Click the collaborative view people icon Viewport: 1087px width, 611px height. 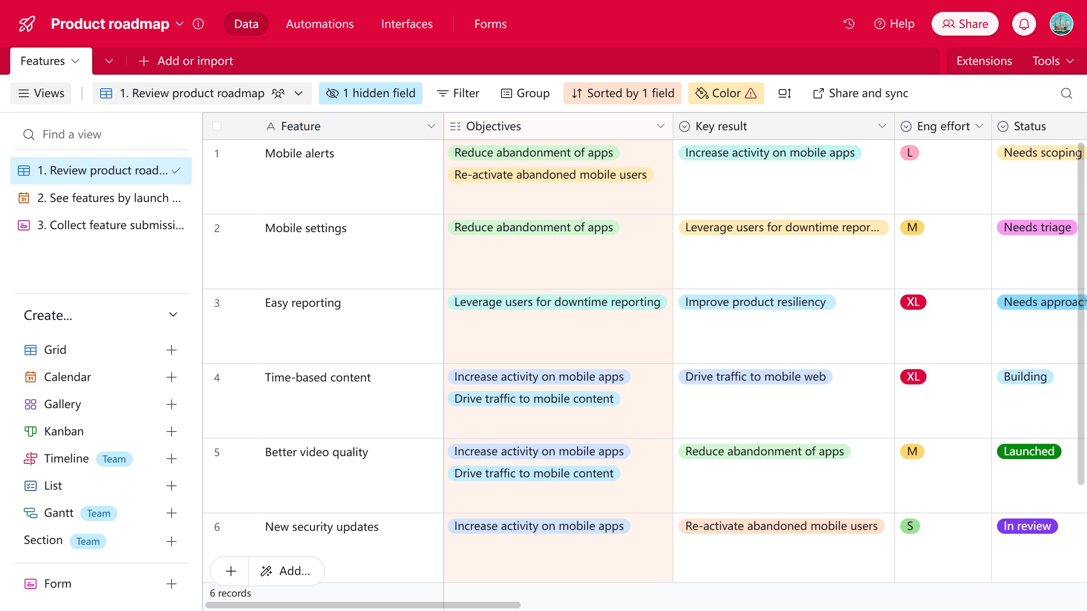tap(278, 93)
